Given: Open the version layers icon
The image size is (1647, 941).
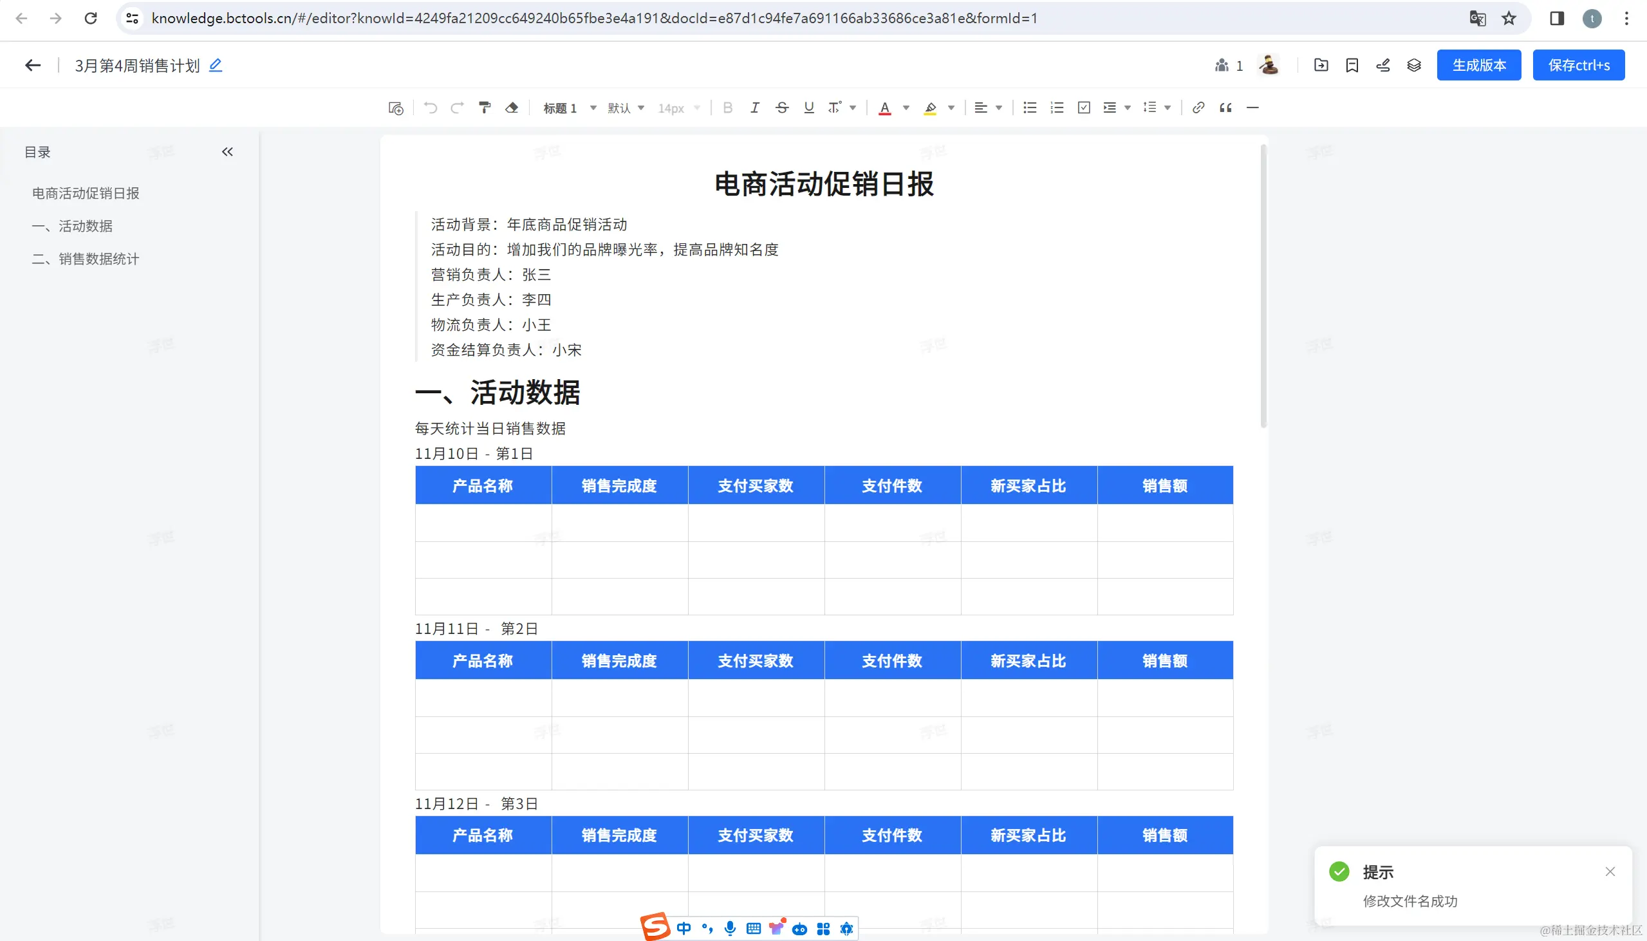Looking at the screenshot, I should (x=1414, y=65).
